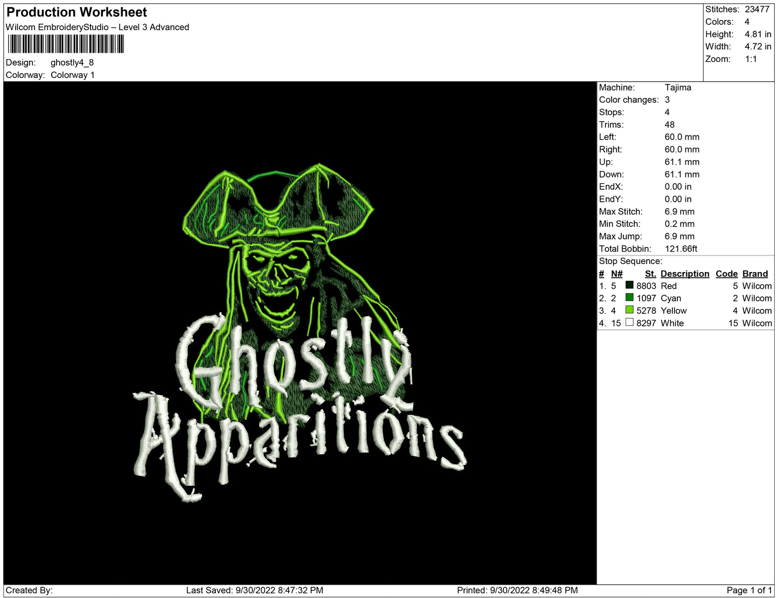Screen dimensions: 778x598
Task: Click the design name ghostly4_8
Action: click(72, 62)
